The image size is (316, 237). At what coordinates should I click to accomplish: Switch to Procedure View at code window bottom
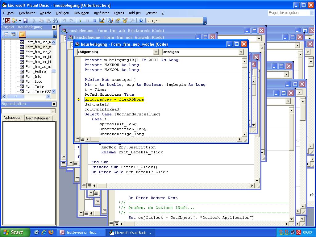77,139
